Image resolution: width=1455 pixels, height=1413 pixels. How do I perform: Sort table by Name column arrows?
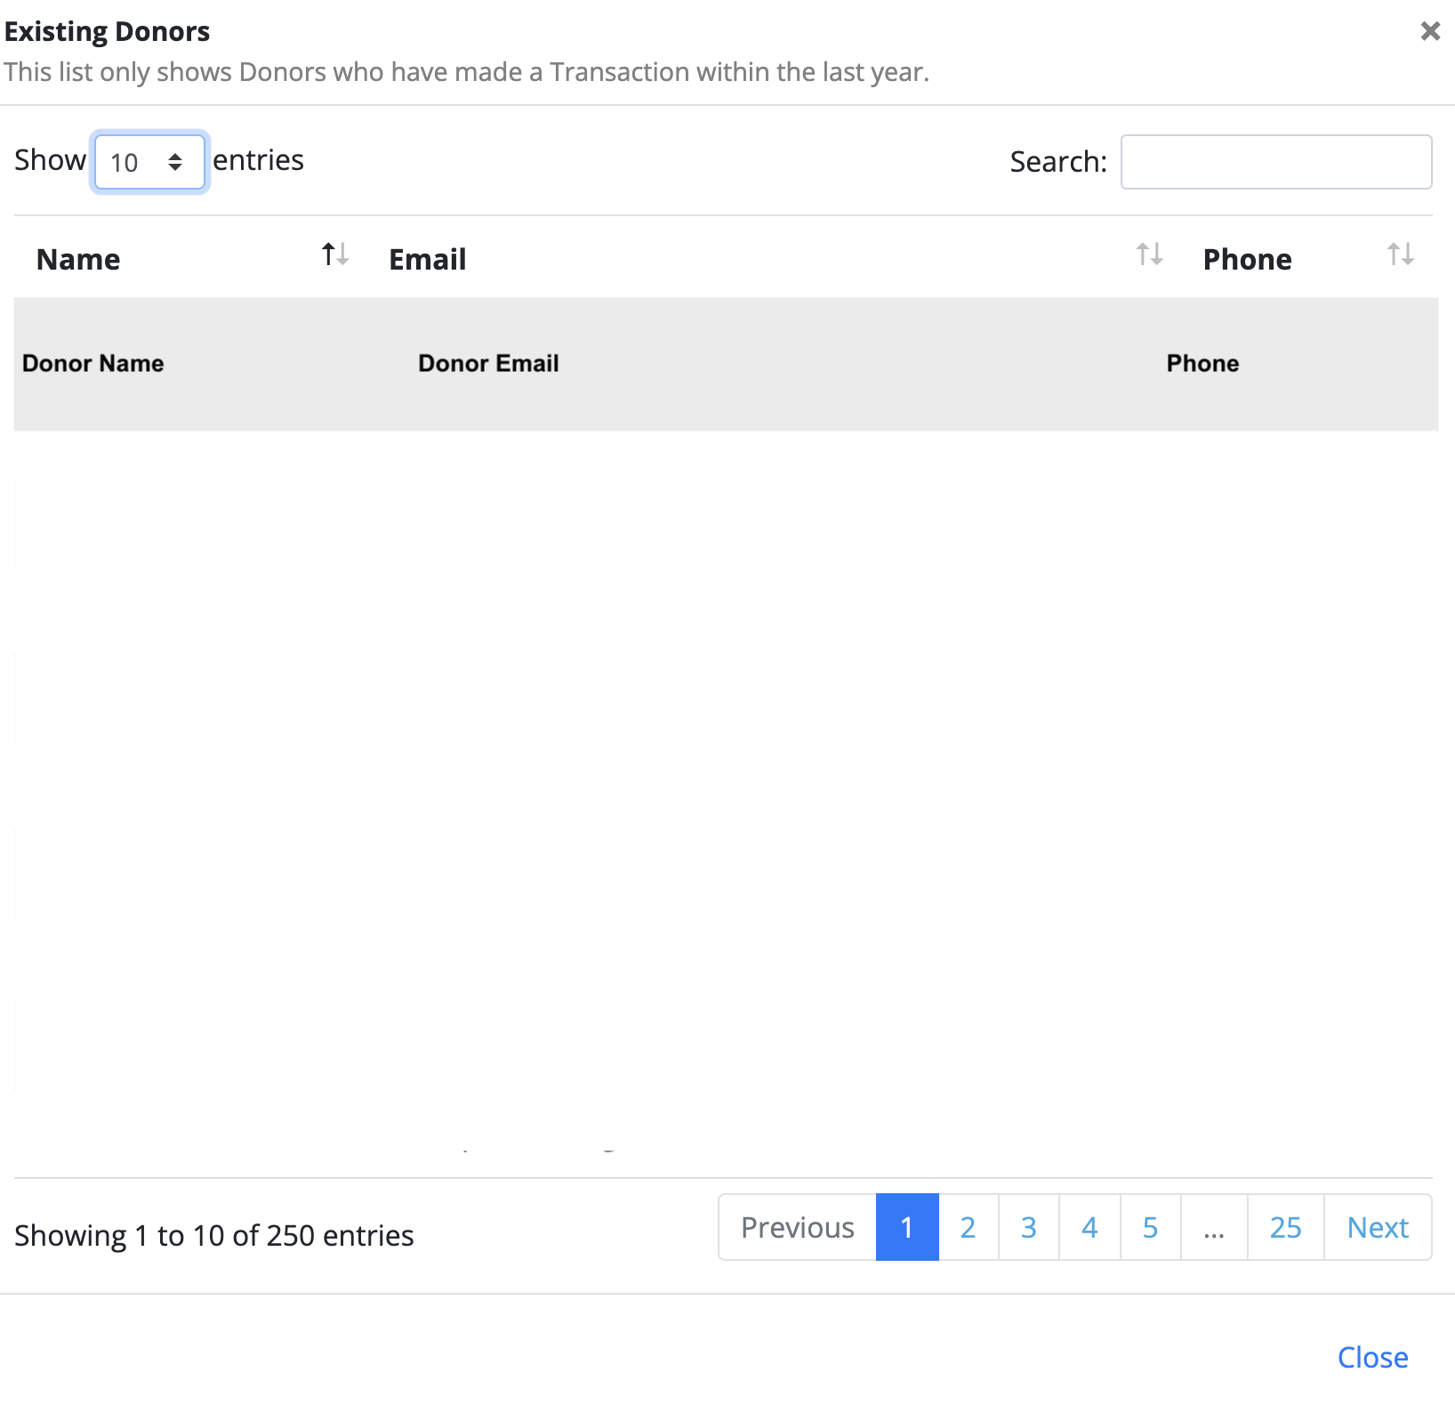pos(334,255)
